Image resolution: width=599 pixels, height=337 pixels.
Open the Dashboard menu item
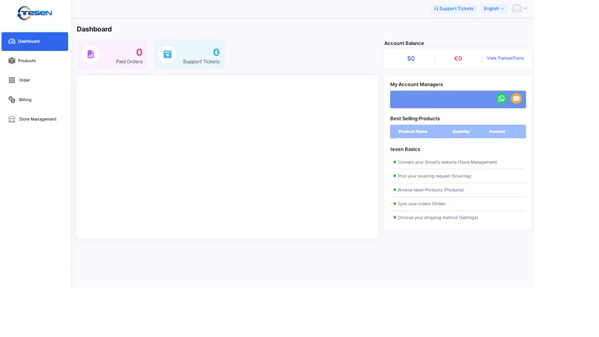coord(34,41)
